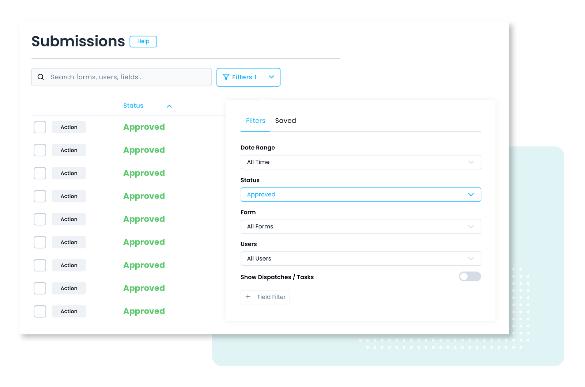
Task: Click the search magnifier icon
Action: [41, 77]
